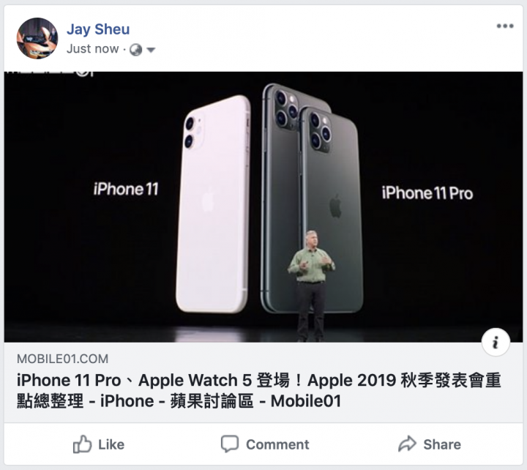Click the curved arrow Share icon
This screenshot has width=527, height=470.
[408, 444]
